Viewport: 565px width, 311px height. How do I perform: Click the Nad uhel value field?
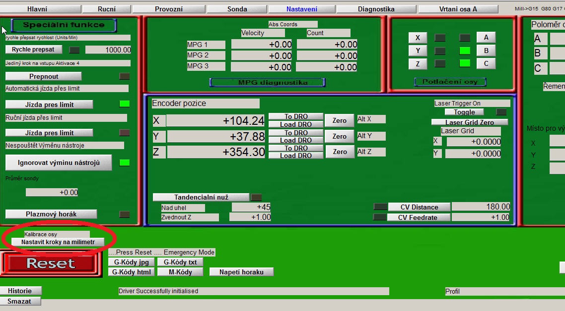point(251,207)
